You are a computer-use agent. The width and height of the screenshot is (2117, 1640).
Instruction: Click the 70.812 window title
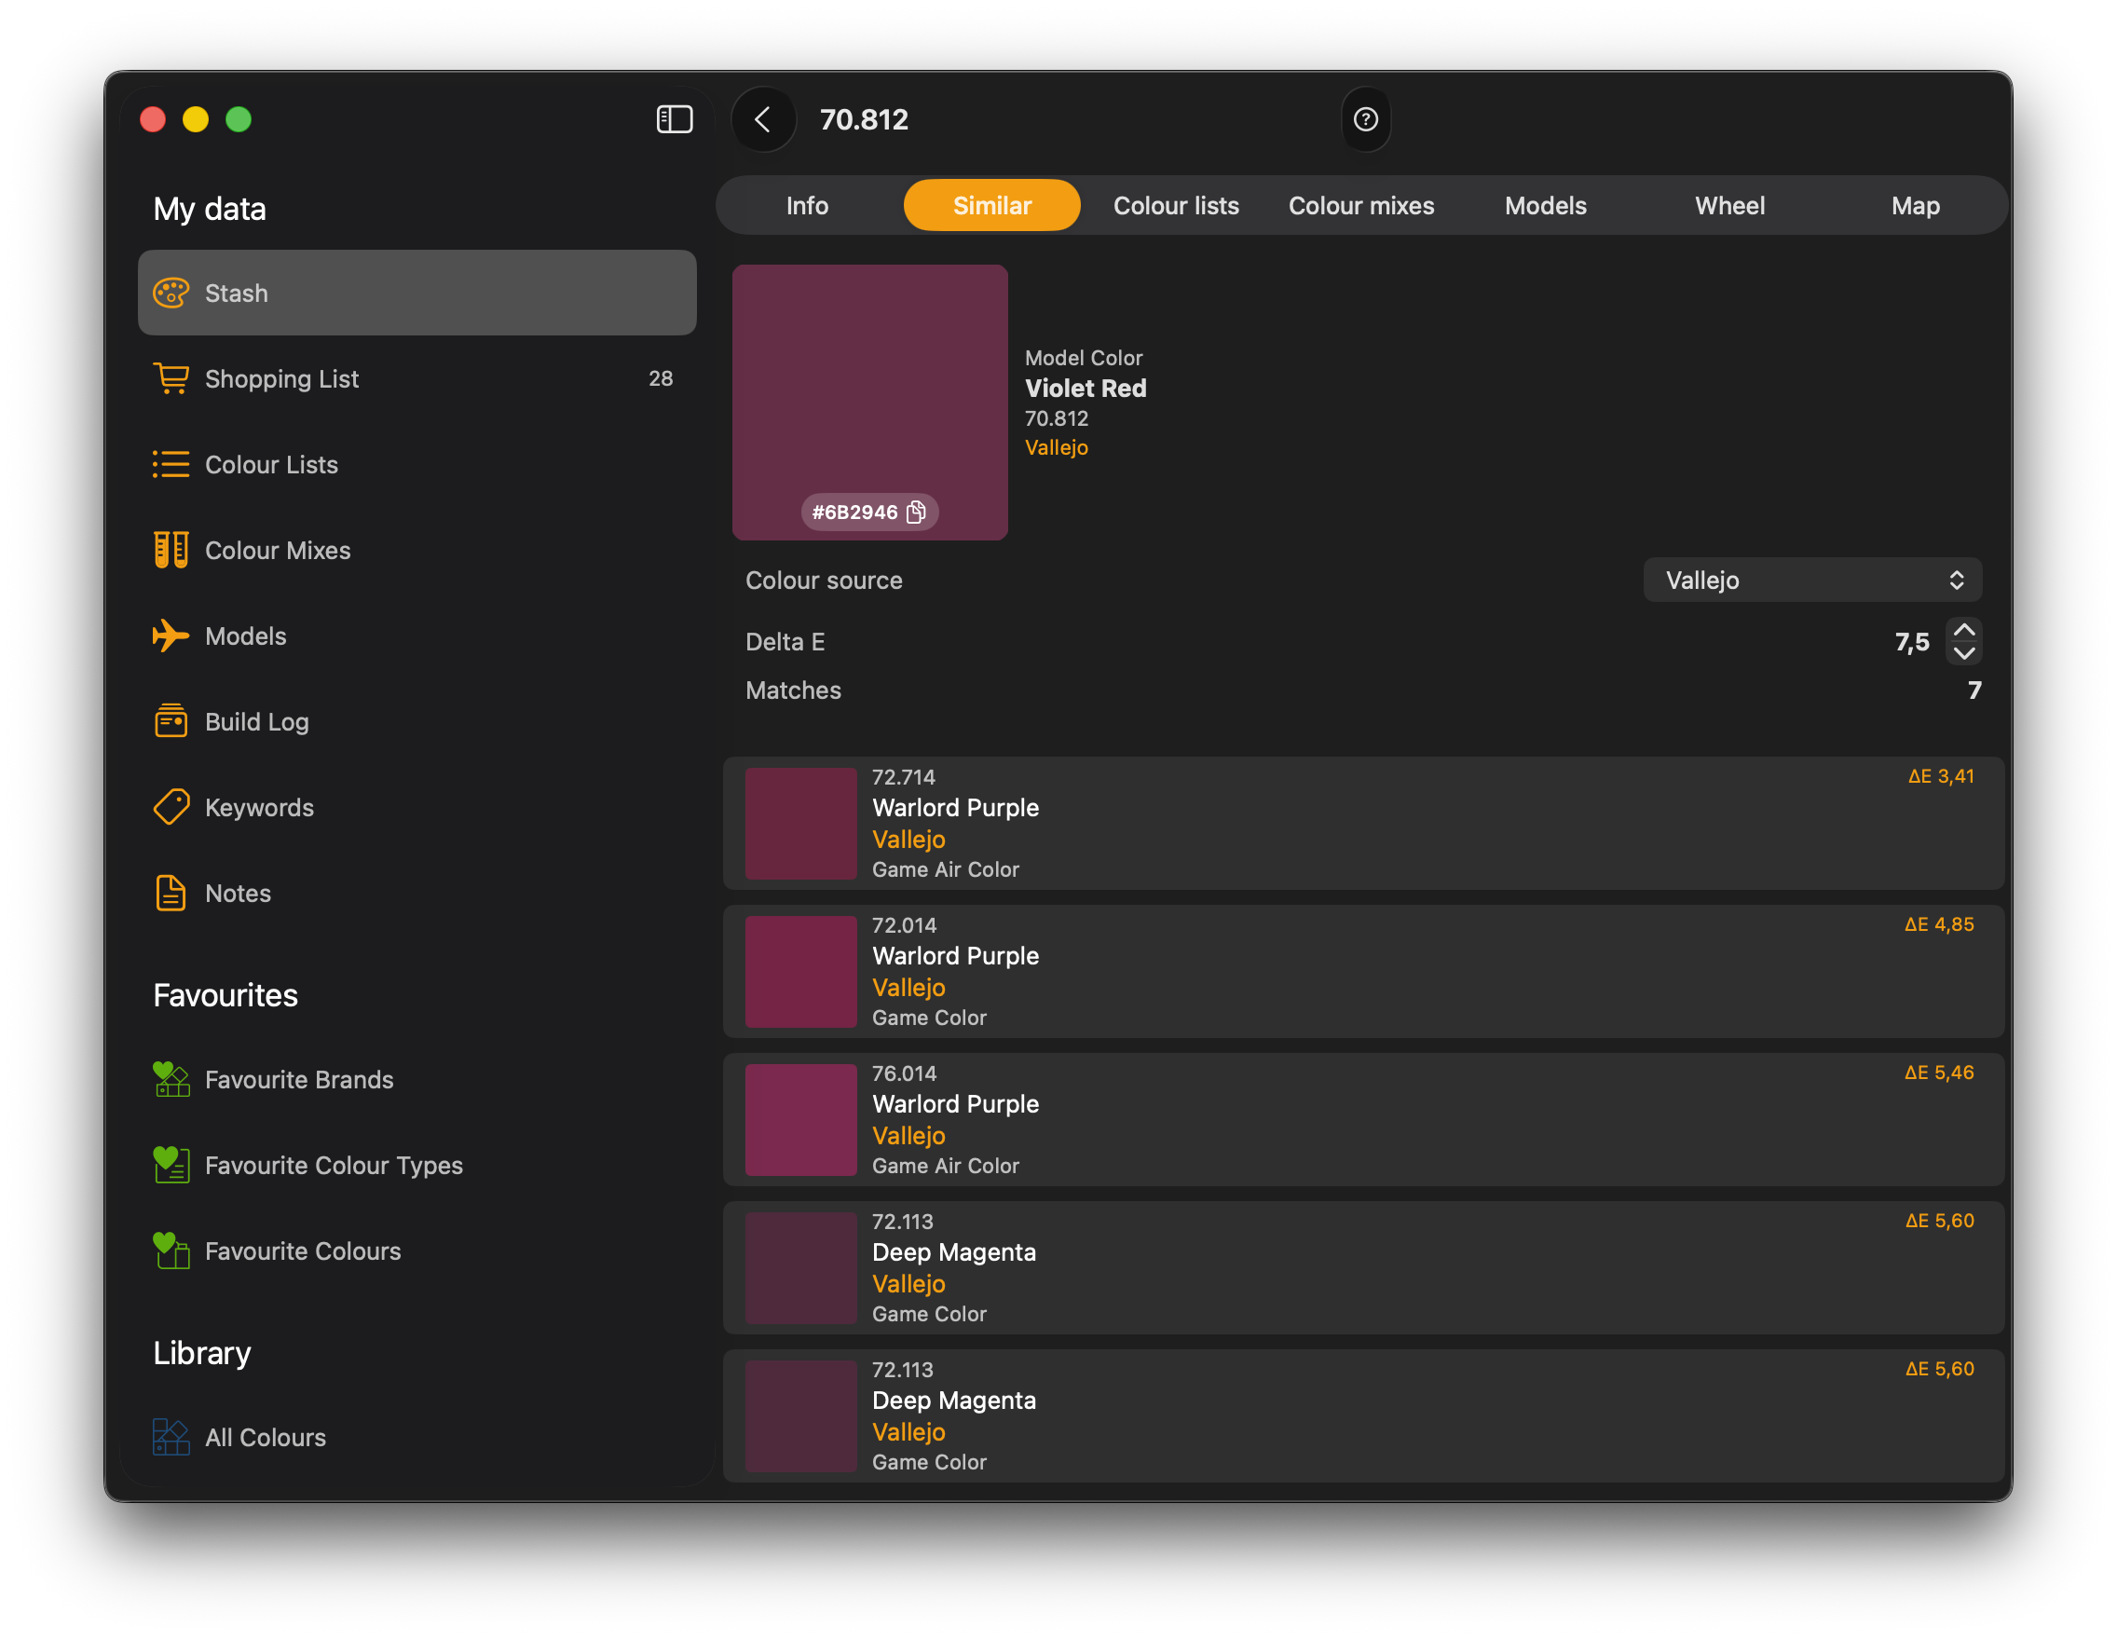[x=864, y=119]
